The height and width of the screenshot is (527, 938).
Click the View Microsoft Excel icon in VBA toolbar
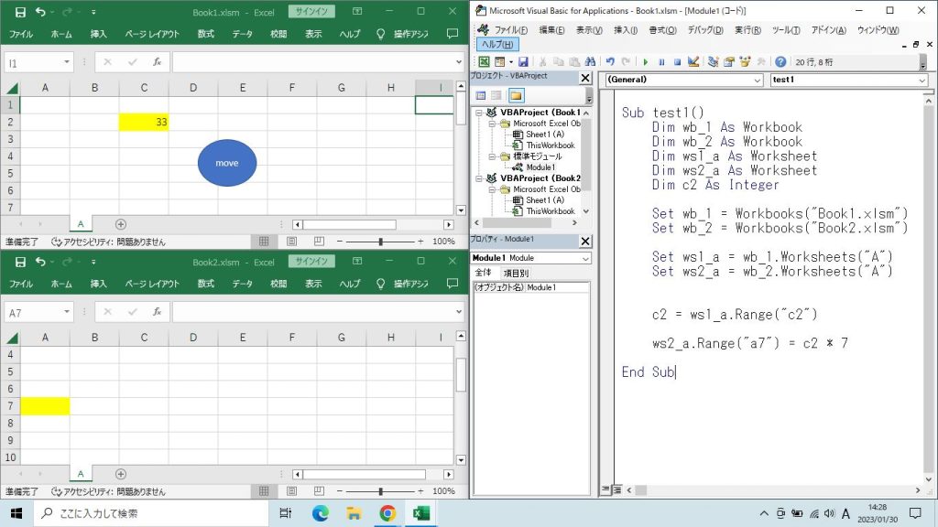(x=484, y=62)
